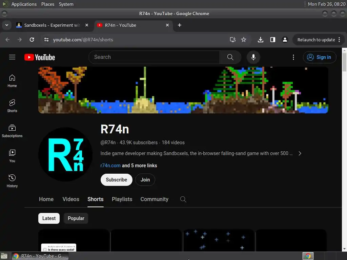Viewport: 347px width, 260px height.
Task: Bookmark this page with the star
Action: 244,40
